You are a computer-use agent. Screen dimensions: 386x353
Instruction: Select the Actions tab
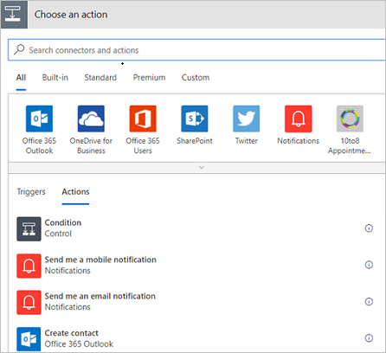(x=75, y=192)
